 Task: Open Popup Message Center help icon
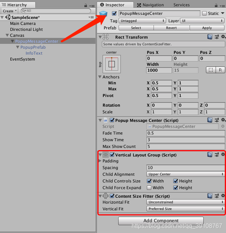(210, 120)
